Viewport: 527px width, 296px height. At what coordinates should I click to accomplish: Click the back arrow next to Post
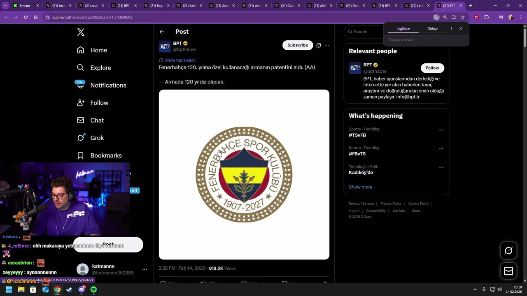[x=162, y=32]
